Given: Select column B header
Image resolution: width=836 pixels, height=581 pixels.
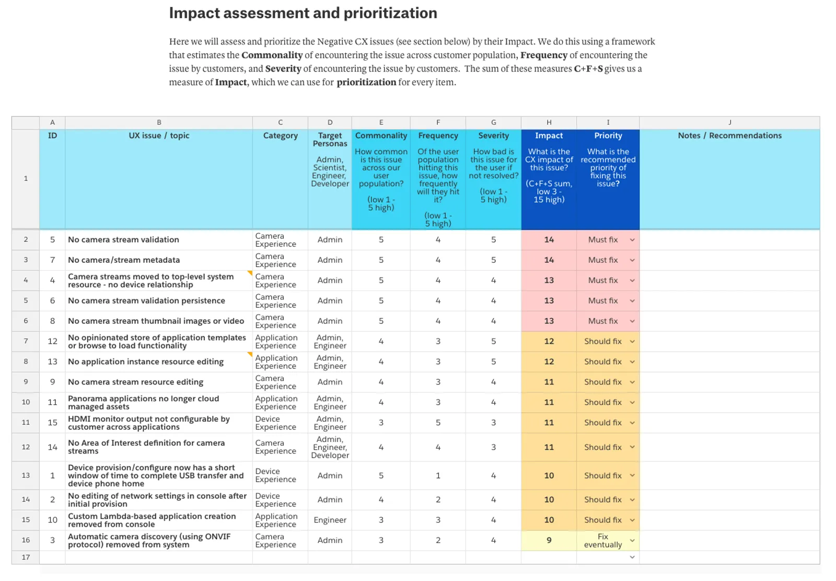Looking at the screenshot, I should click(x=159, y=123).
